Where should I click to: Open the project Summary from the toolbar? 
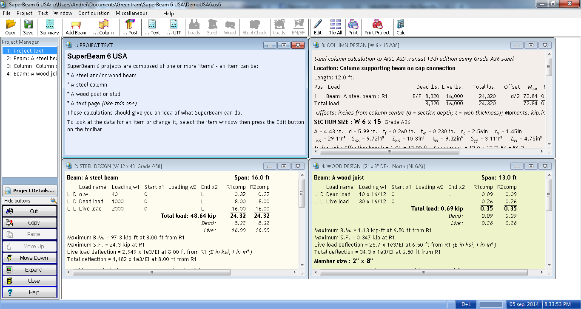tap(49, 27)
